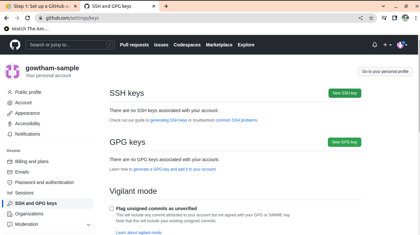Image resolution: width=420 pixels, height=235 pixels.
Task: Click the browser back arrow
Action: tap(7, 18)
